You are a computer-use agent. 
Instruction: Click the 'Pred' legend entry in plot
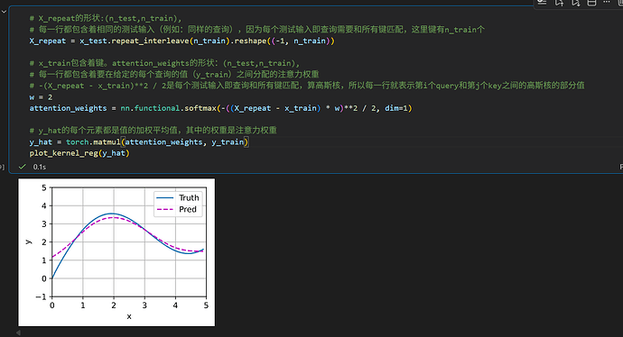click(176, 209)
